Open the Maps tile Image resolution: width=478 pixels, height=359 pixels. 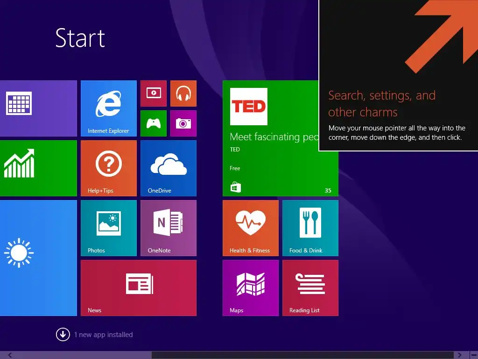(250, 288)
